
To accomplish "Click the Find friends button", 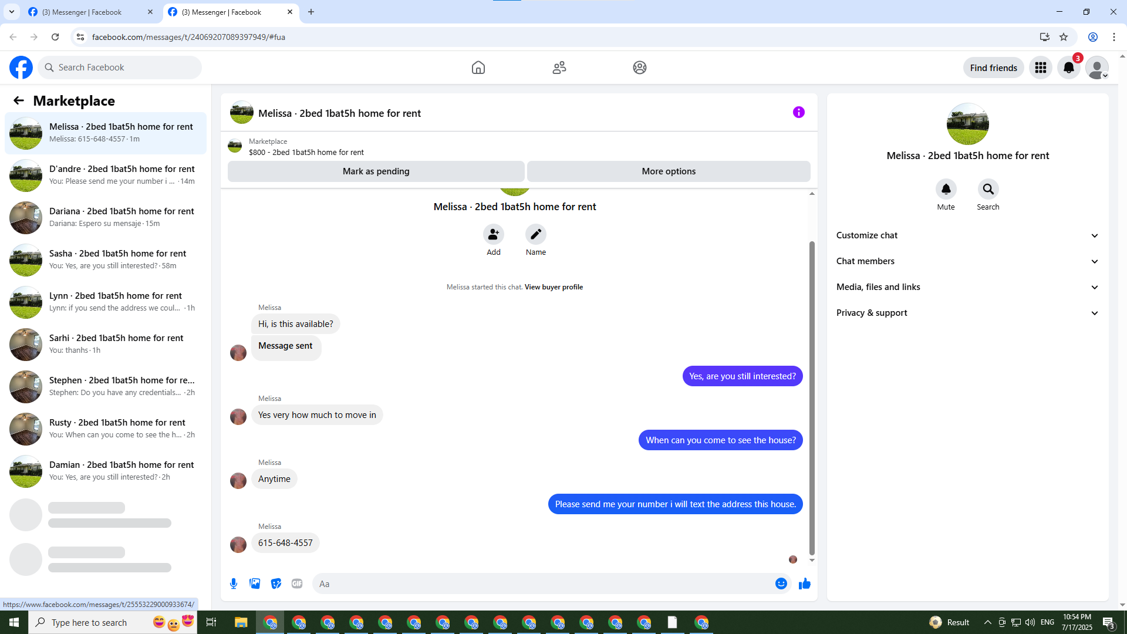I will (x=994, y=68).
